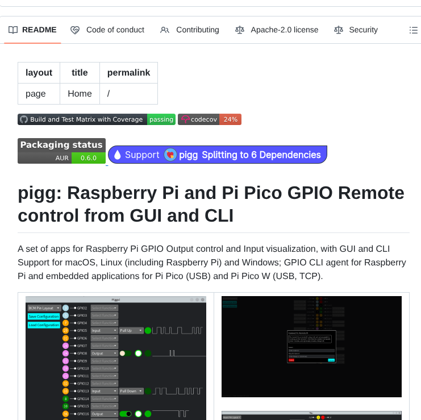Toggle the GPIO8 output switch in screenshot
Image resolution: width=421 pixels, height=420 pixels.
point(126,354)
